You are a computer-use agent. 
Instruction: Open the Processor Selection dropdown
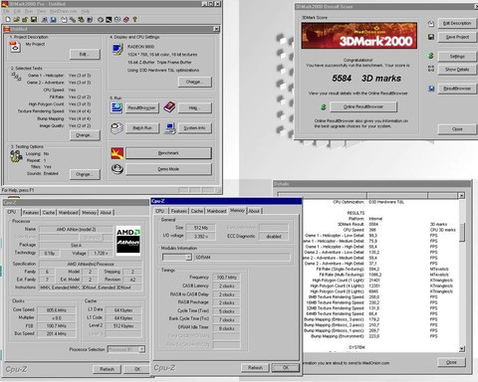141,349
